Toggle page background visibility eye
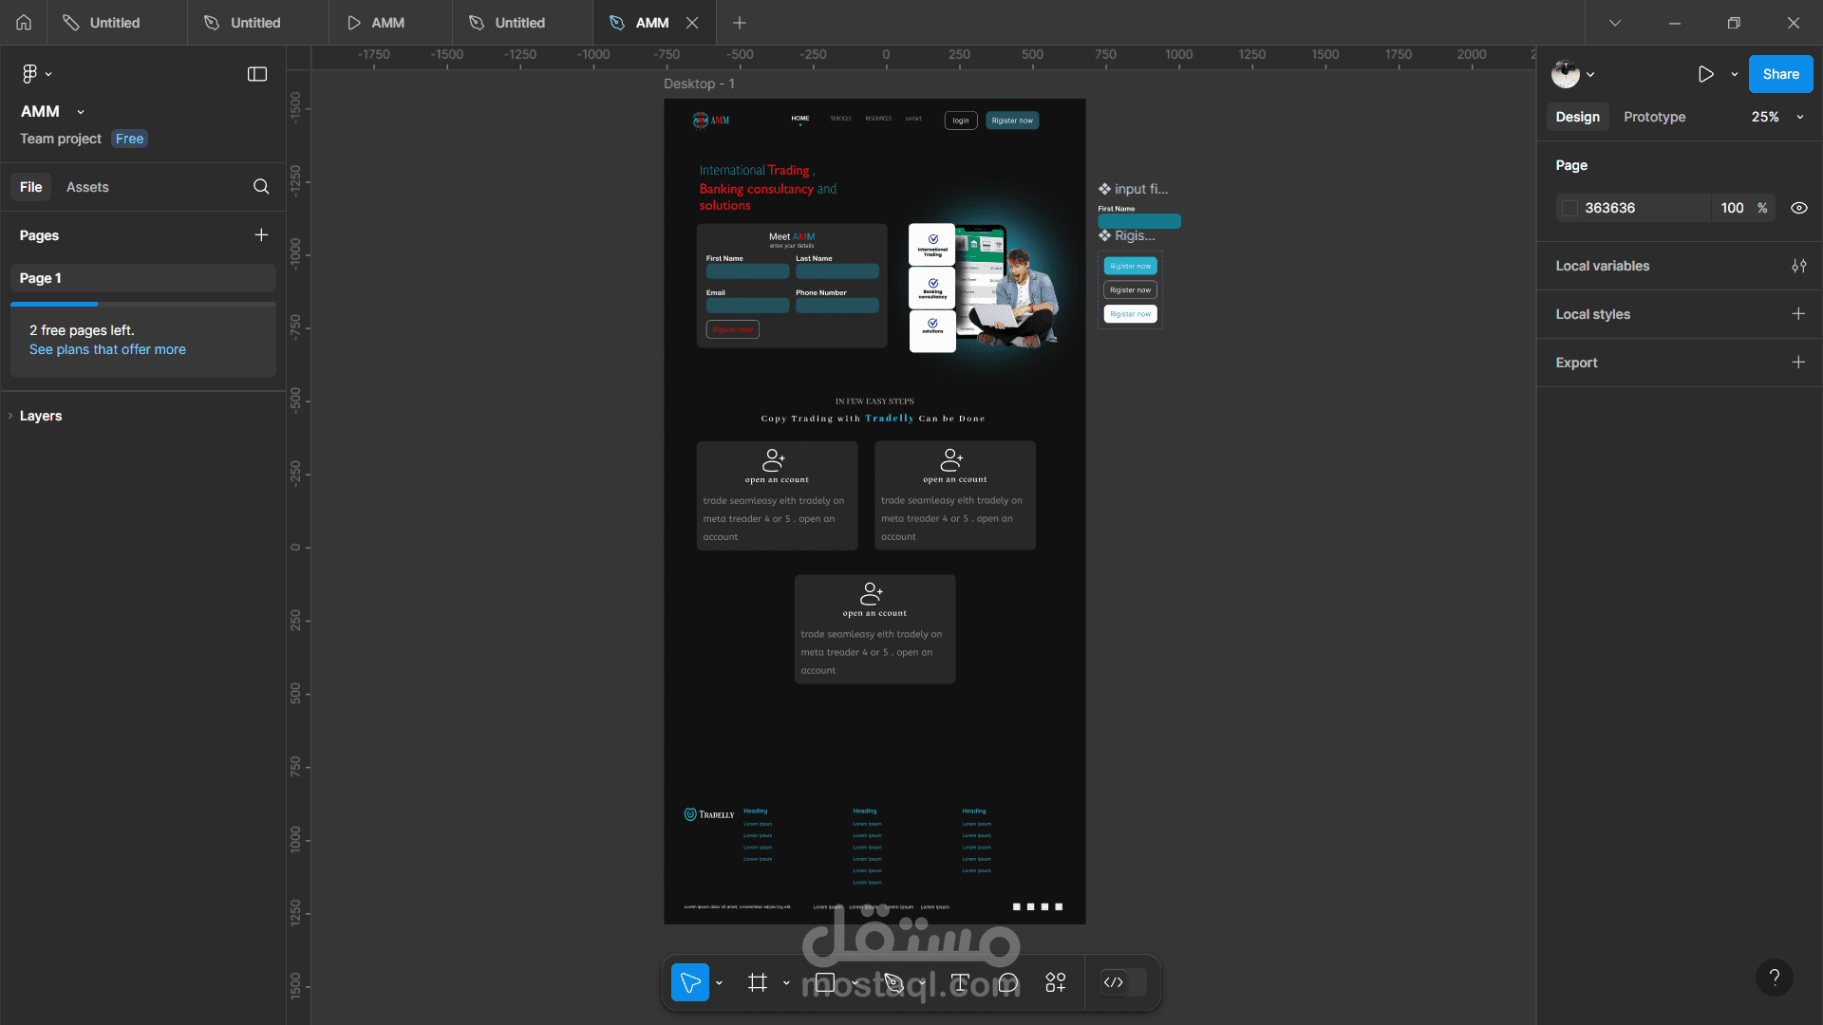This screenshot has height=1025, width=1823. [x=1798, y=208]
